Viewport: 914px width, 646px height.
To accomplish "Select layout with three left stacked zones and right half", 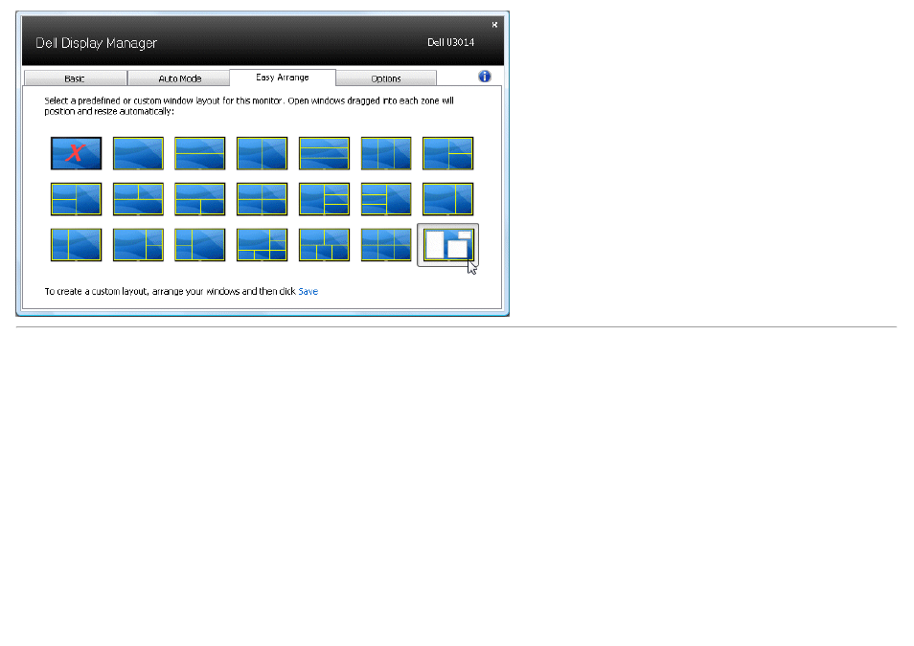I will point(386,199).
